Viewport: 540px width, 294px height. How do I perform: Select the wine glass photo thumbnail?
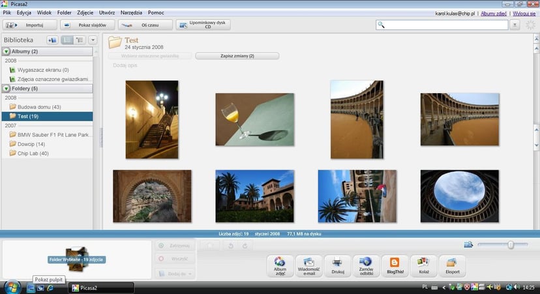point(254,119)
